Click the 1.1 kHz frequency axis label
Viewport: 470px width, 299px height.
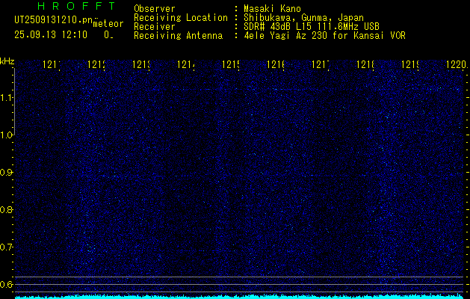[7, 98]
